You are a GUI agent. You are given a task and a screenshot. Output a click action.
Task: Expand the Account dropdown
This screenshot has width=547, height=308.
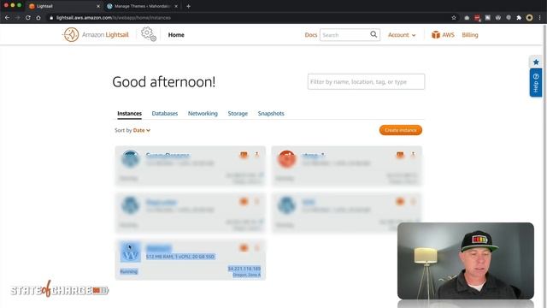(x=402, y=35)
